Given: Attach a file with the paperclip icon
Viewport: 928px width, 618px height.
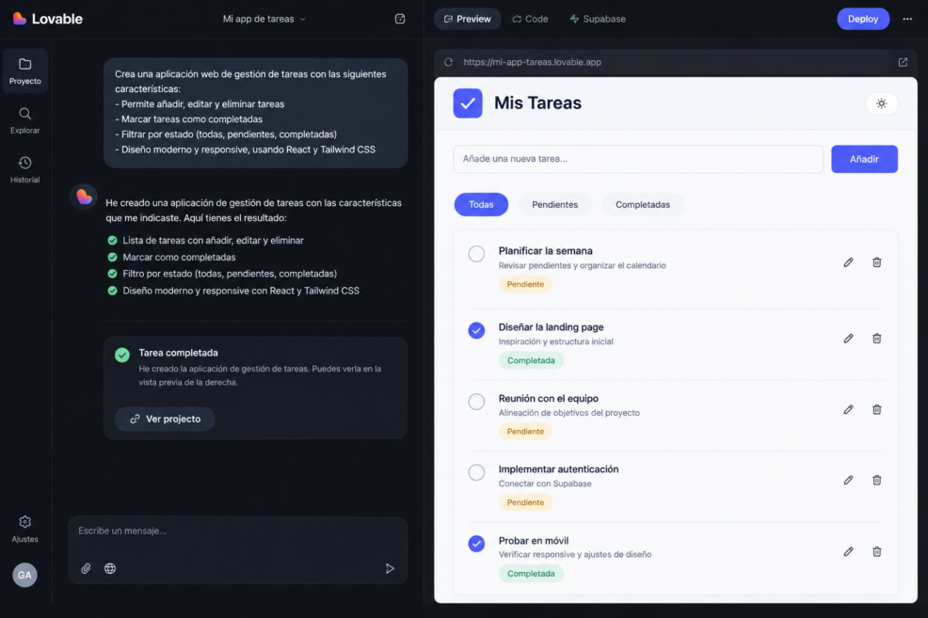Looking at the screenshot, I should point(86,568).
